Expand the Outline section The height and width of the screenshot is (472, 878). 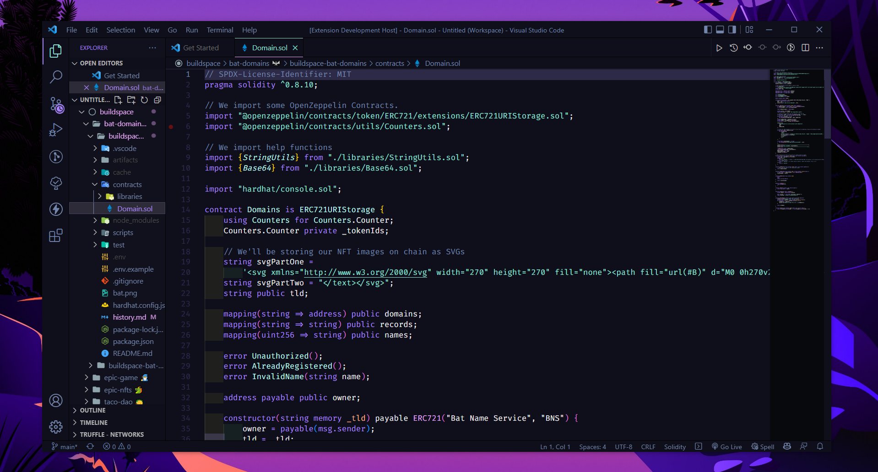click(117, 411)
